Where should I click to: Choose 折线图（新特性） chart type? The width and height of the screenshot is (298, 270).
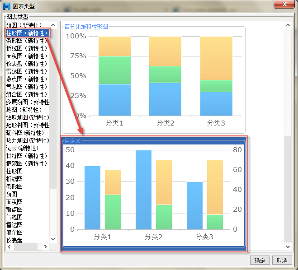[27, 48]
